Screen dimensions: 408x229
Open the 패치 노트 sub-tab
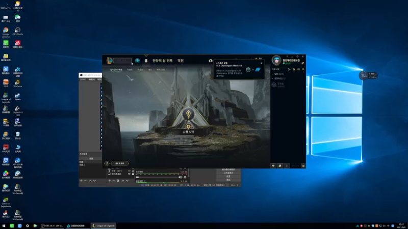(x=161, y=70)
